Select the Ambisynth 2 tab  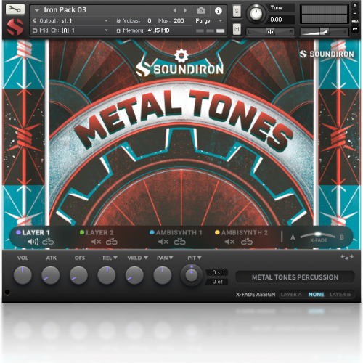click(242, 232)
